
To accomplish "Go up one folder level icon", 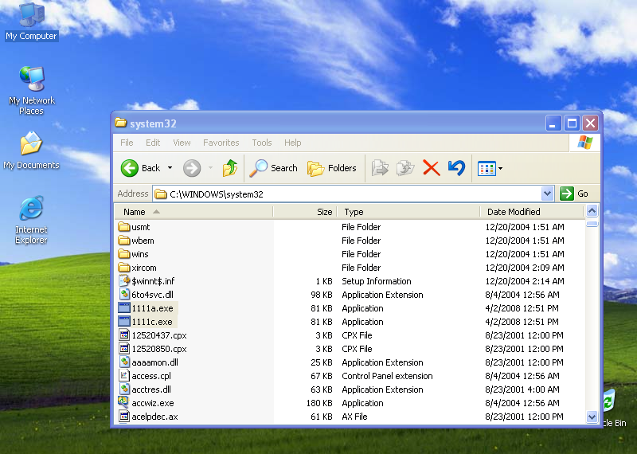I will click(230, 168).
